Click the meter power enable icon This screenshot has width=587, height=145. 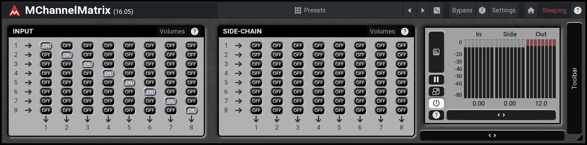coord(436,103)
